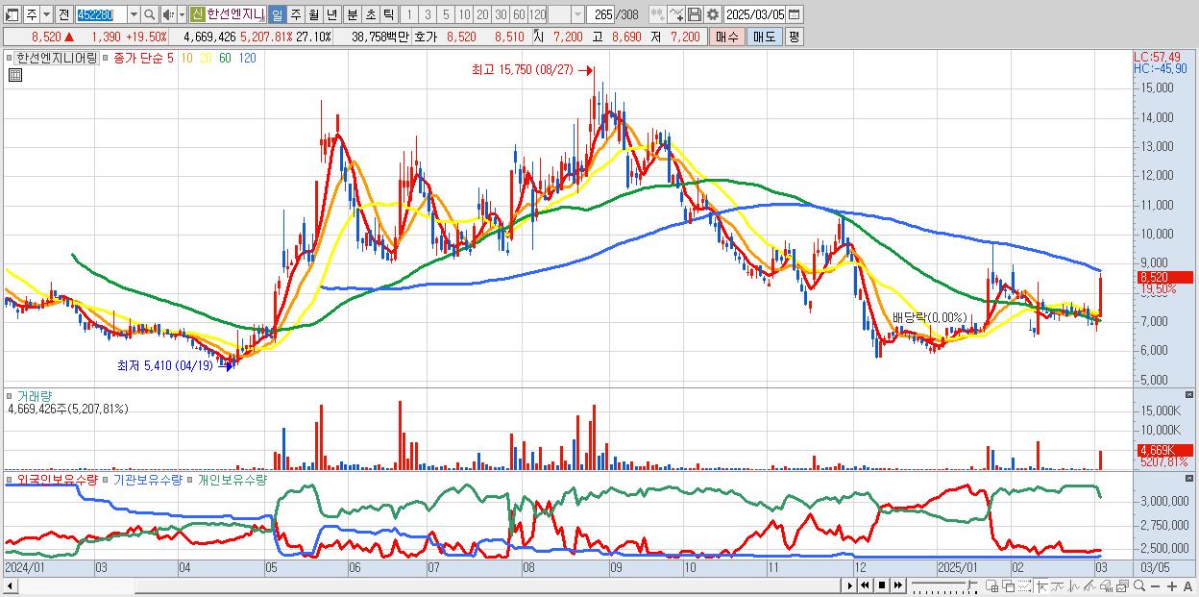Open chart settings gear icon
Viewport: 1199px width, 597px height.
click(712, 14)
